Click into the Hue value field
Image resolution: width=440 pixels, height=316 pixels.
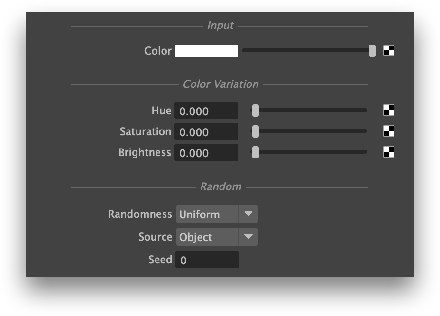(206, 112)
